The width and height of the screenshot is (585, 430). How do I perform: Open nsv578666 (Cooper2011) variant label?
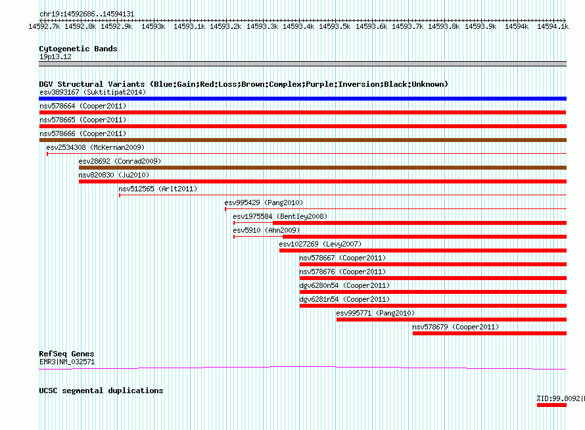pos(83,133)
